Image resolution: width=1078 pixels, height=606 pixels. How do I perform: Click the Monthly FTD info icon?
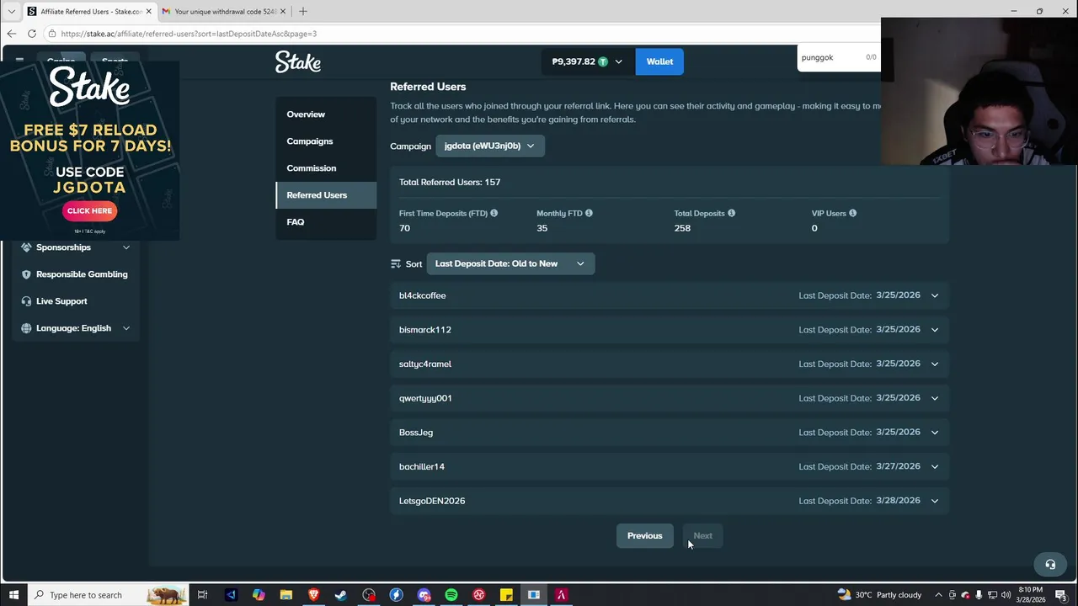(x=589, y=213)
